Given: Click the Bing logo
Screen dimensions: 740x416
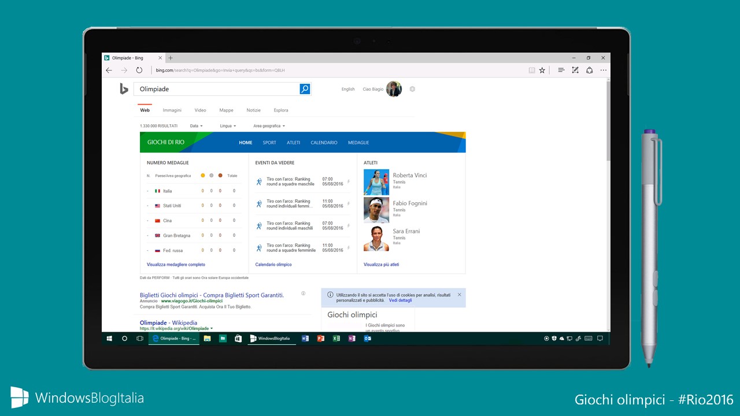Looking at the screenshot, I should (x=124, y=88).
